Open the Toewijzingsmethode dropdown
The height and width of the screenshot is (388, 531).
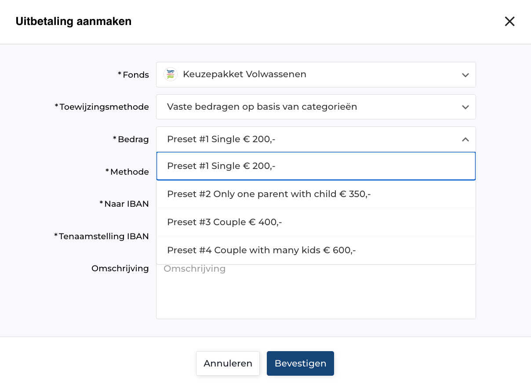pos(316,107)
